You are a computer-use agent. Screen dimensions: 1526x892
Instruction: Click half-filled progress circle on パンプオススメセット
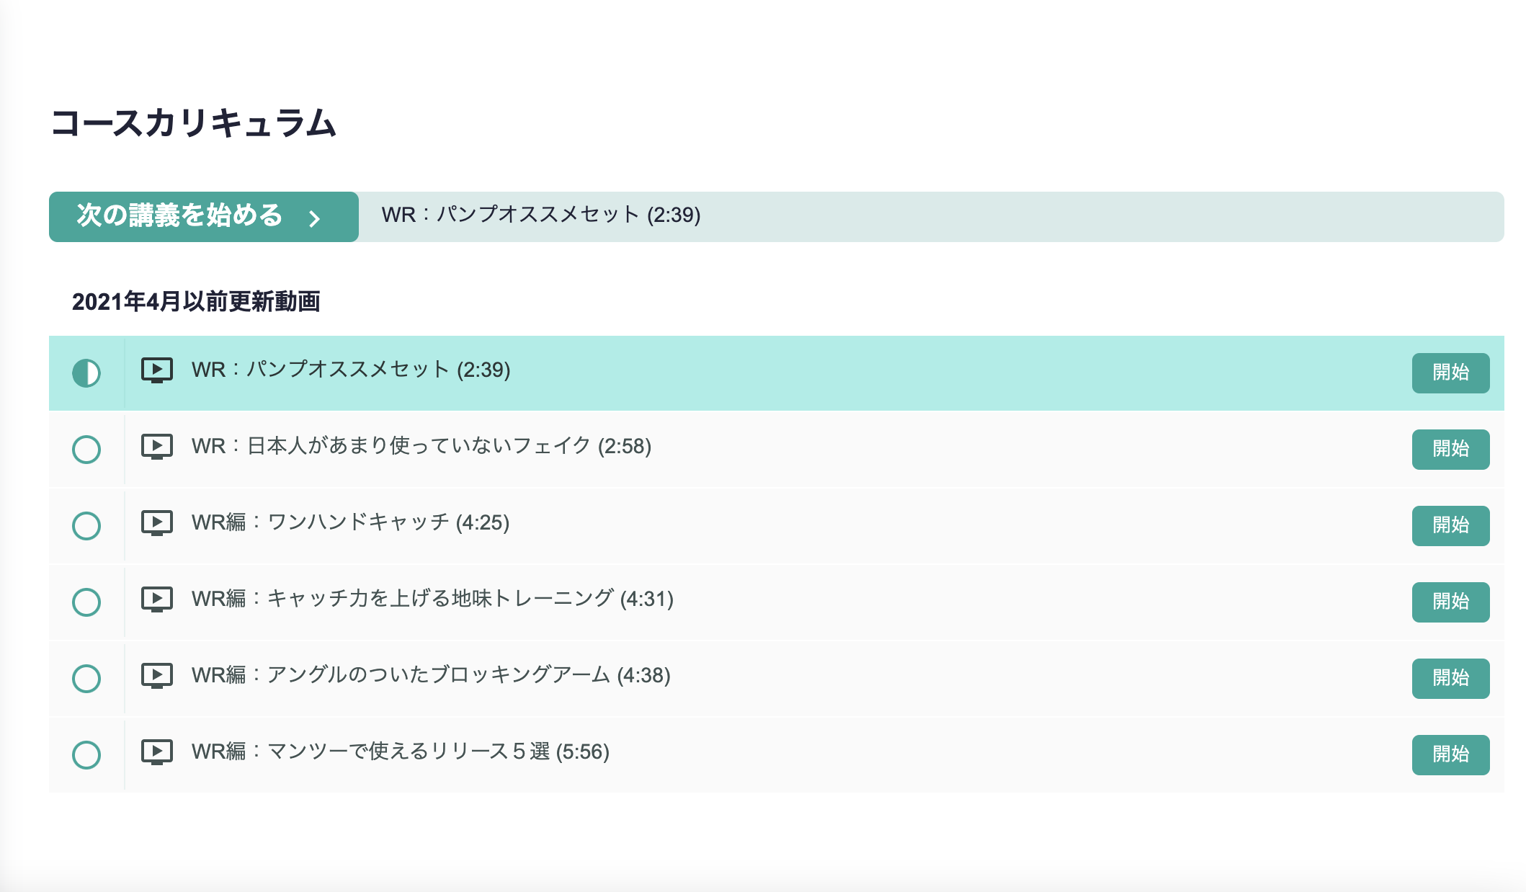click(x=86, y=373)
